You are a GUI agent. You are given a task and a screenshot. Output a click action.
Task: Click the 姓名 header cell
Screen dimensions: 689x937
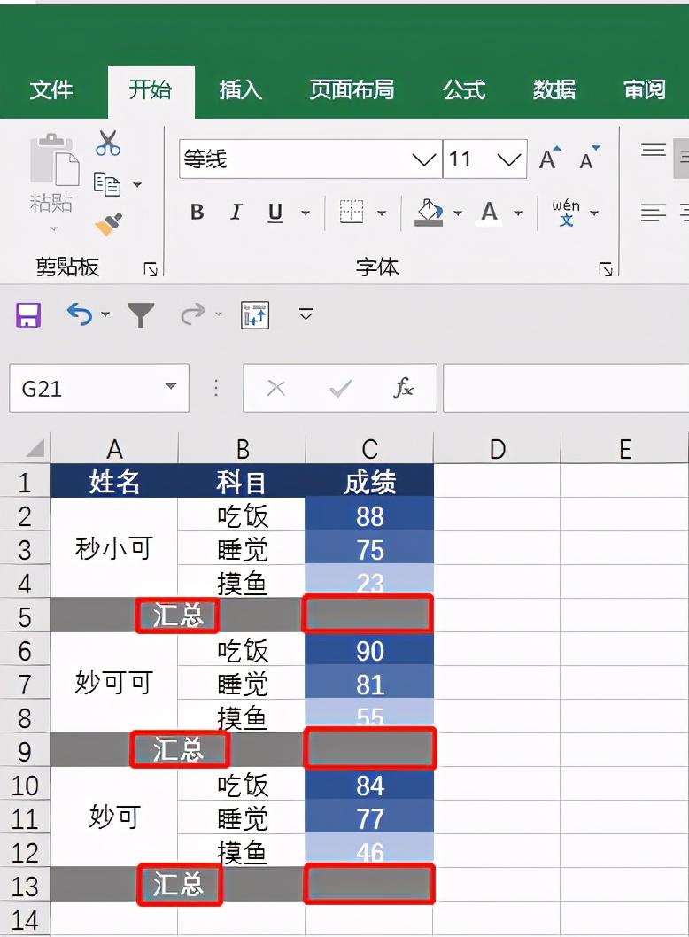click(x=114, y=481)
